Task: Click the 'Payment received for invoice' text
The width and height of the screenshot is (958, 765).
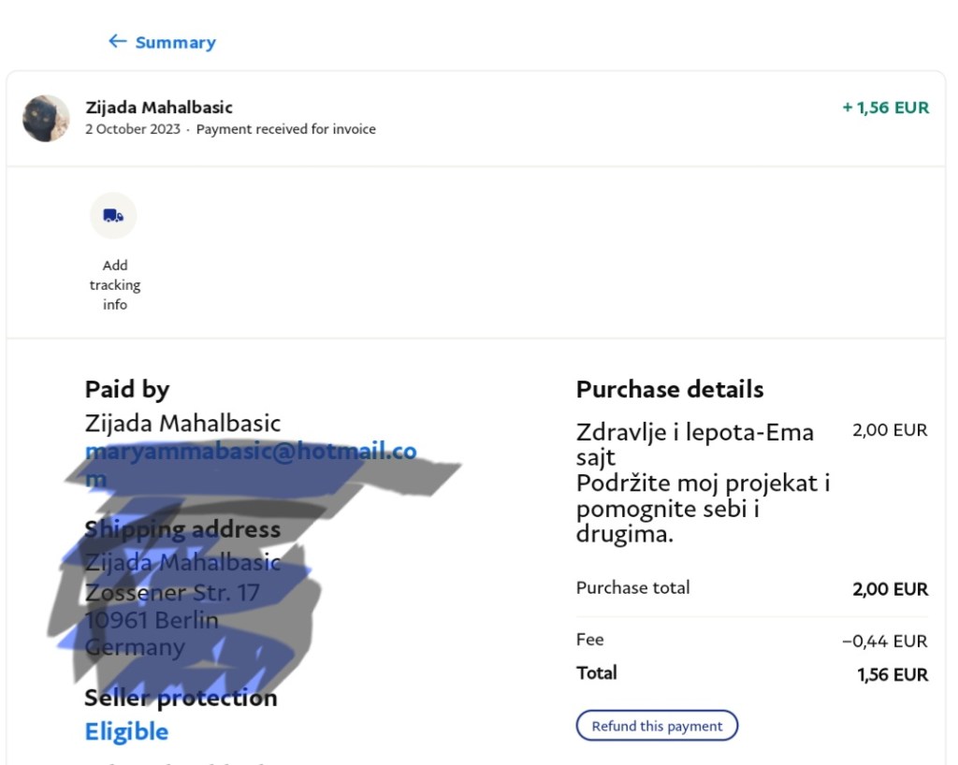Action: click(x=285, y=129)
